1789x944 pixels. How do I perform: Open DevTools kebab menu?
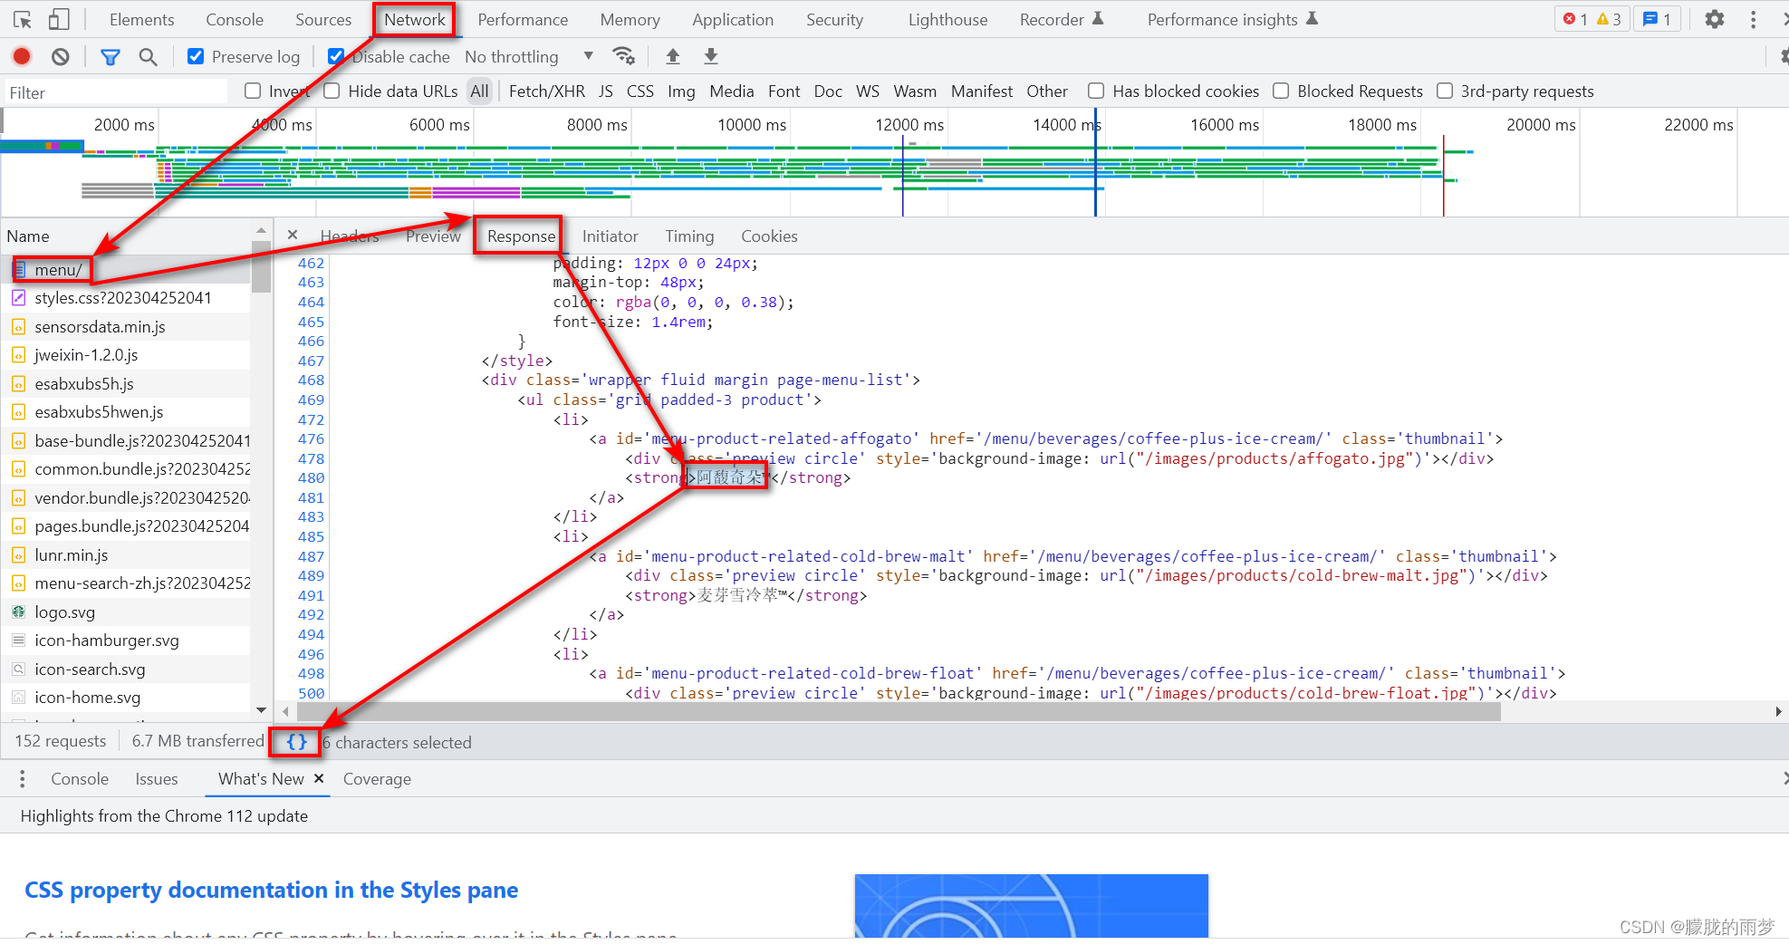1754,19
